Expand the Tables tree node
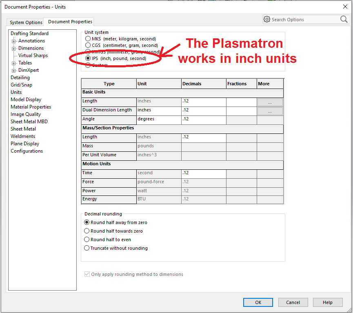Screen dimensions: 353x313 (x=14, y=63)
